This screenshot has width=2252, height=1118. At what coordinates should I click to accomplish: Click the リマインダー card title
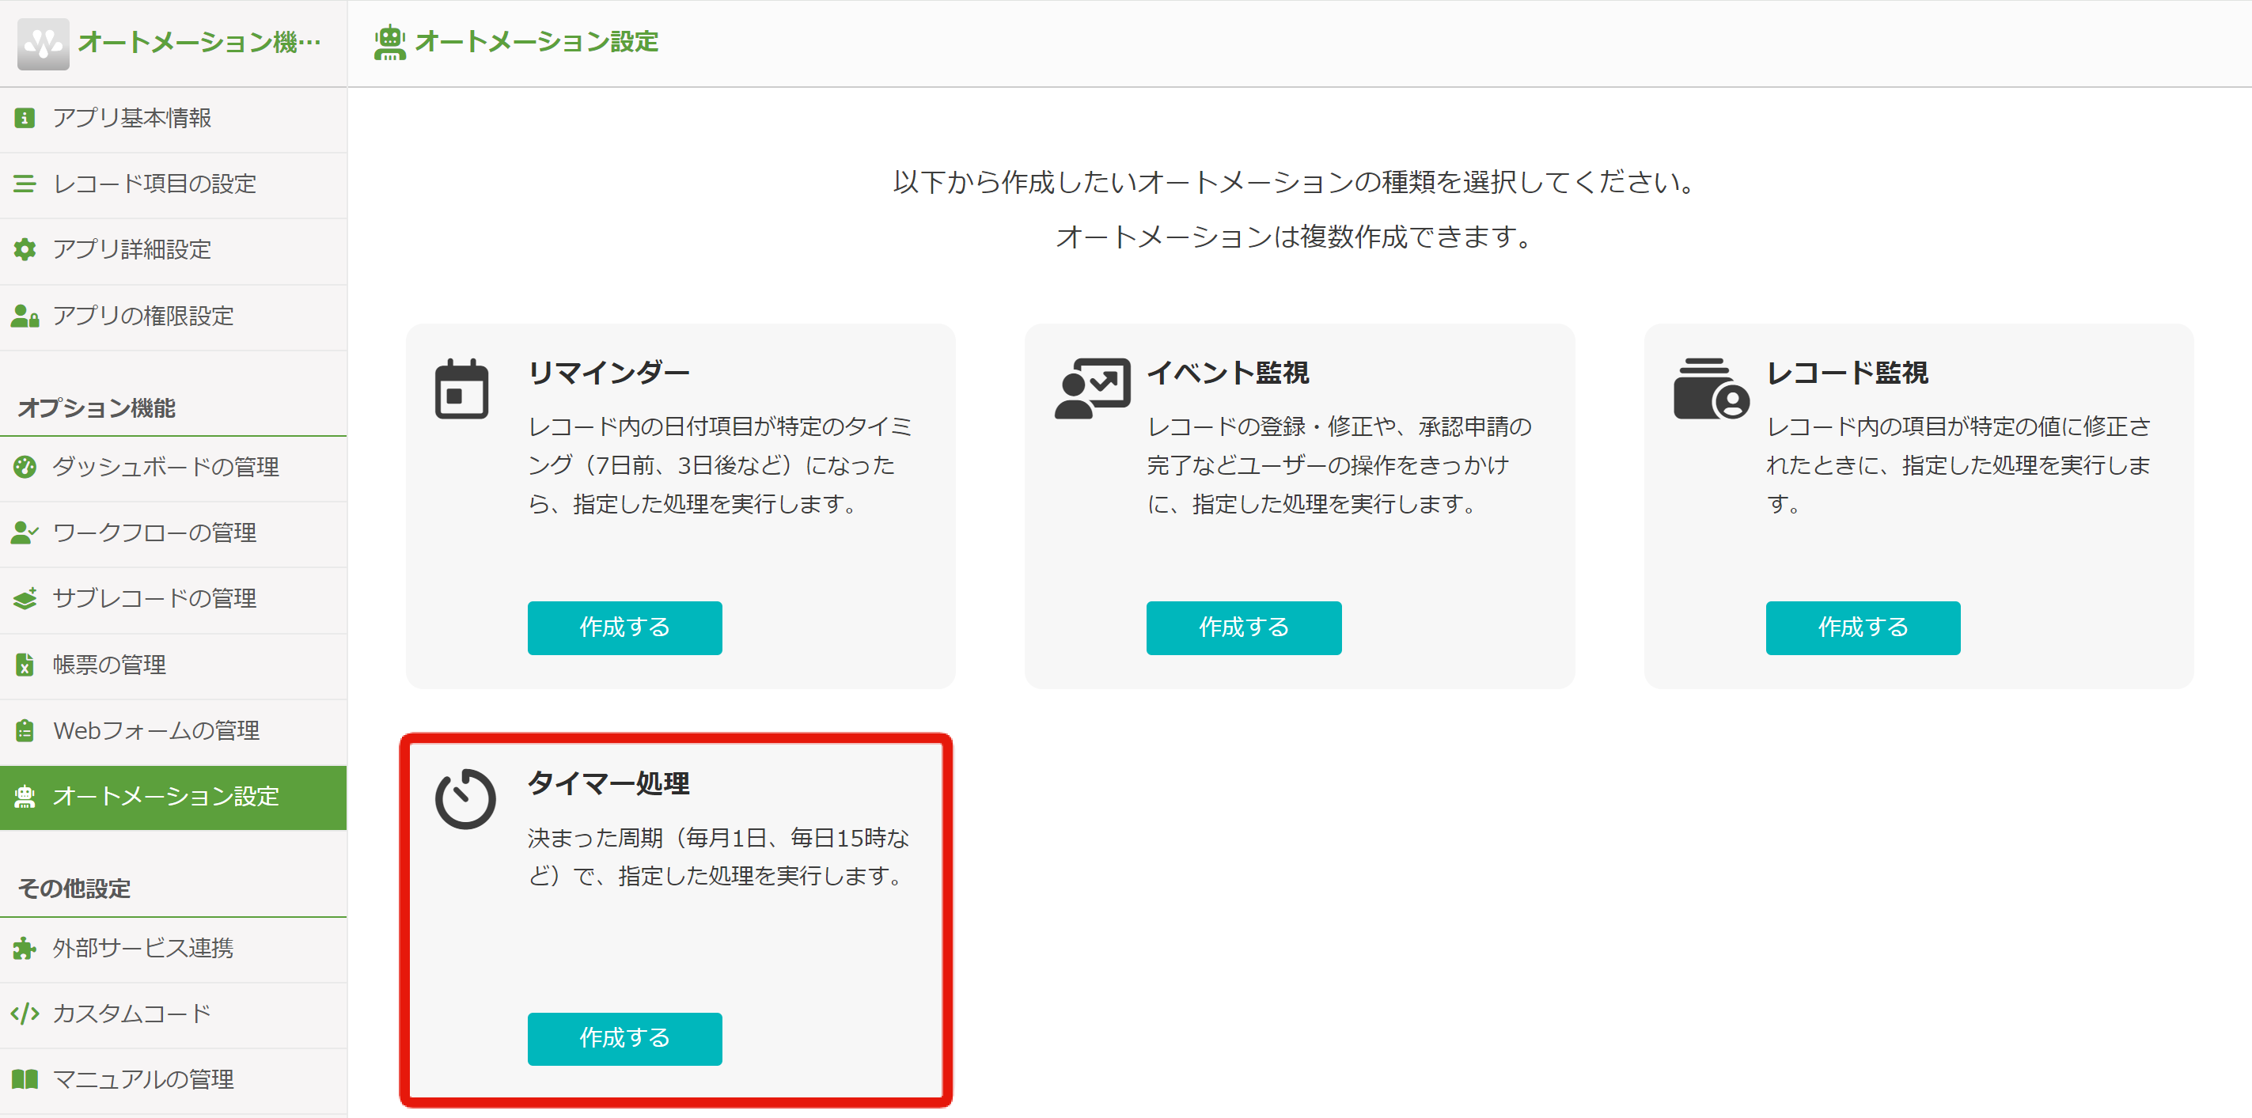(x=608, y=373)
